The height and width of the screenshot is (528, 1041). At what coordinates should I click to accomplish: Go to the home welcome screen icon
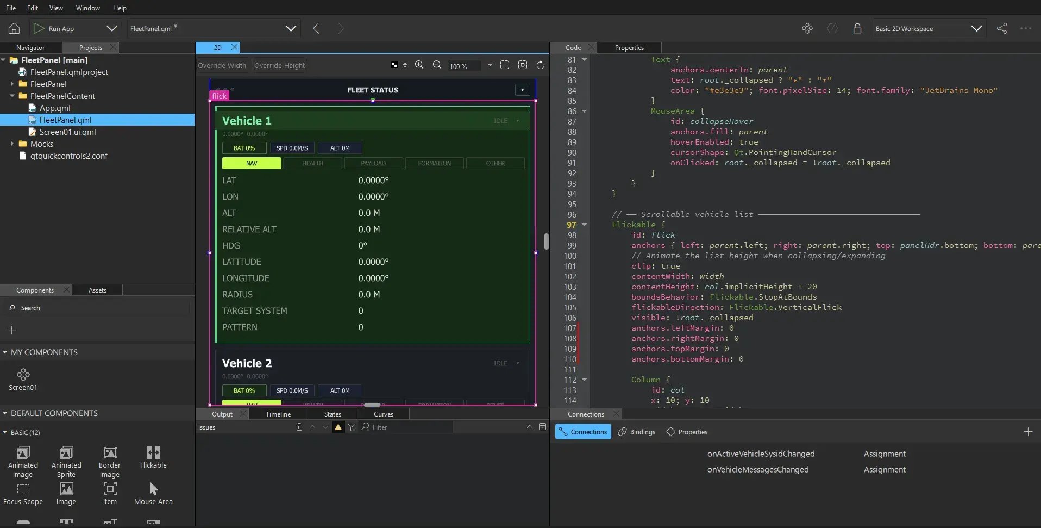click(14, 28)
